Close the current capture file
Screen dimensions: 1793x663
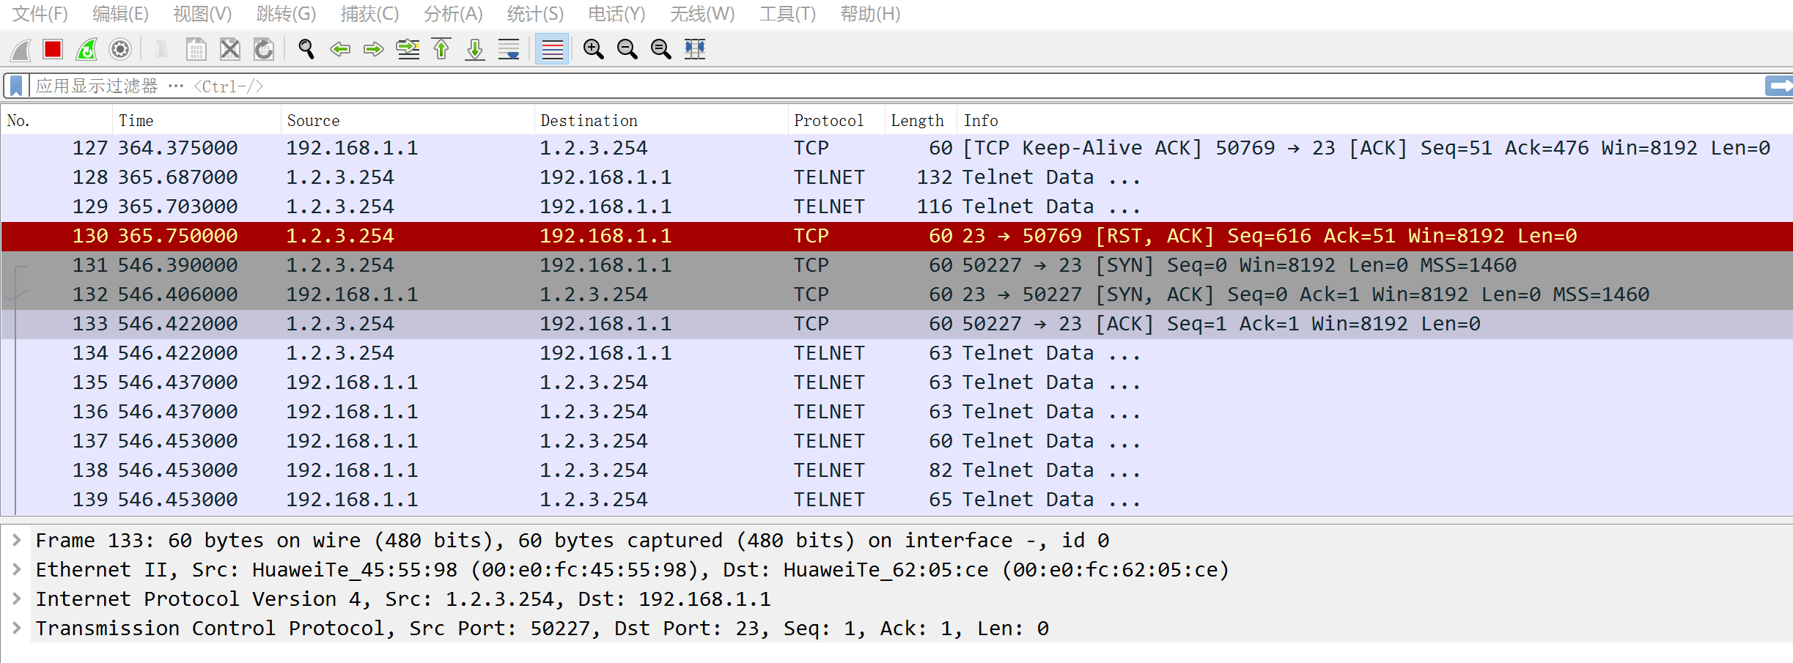click(x=230, y=49)
